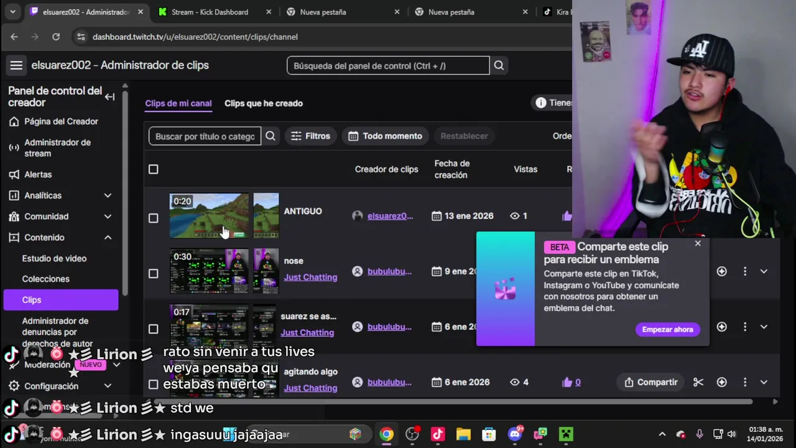The width and height of the screenshot is (796, 448).
Task: Click the volume icon in system tray
Action: click(731, 434)
